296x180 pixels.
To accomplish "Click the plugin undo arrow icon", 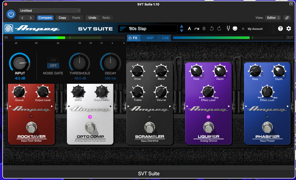I will point(212,29).
